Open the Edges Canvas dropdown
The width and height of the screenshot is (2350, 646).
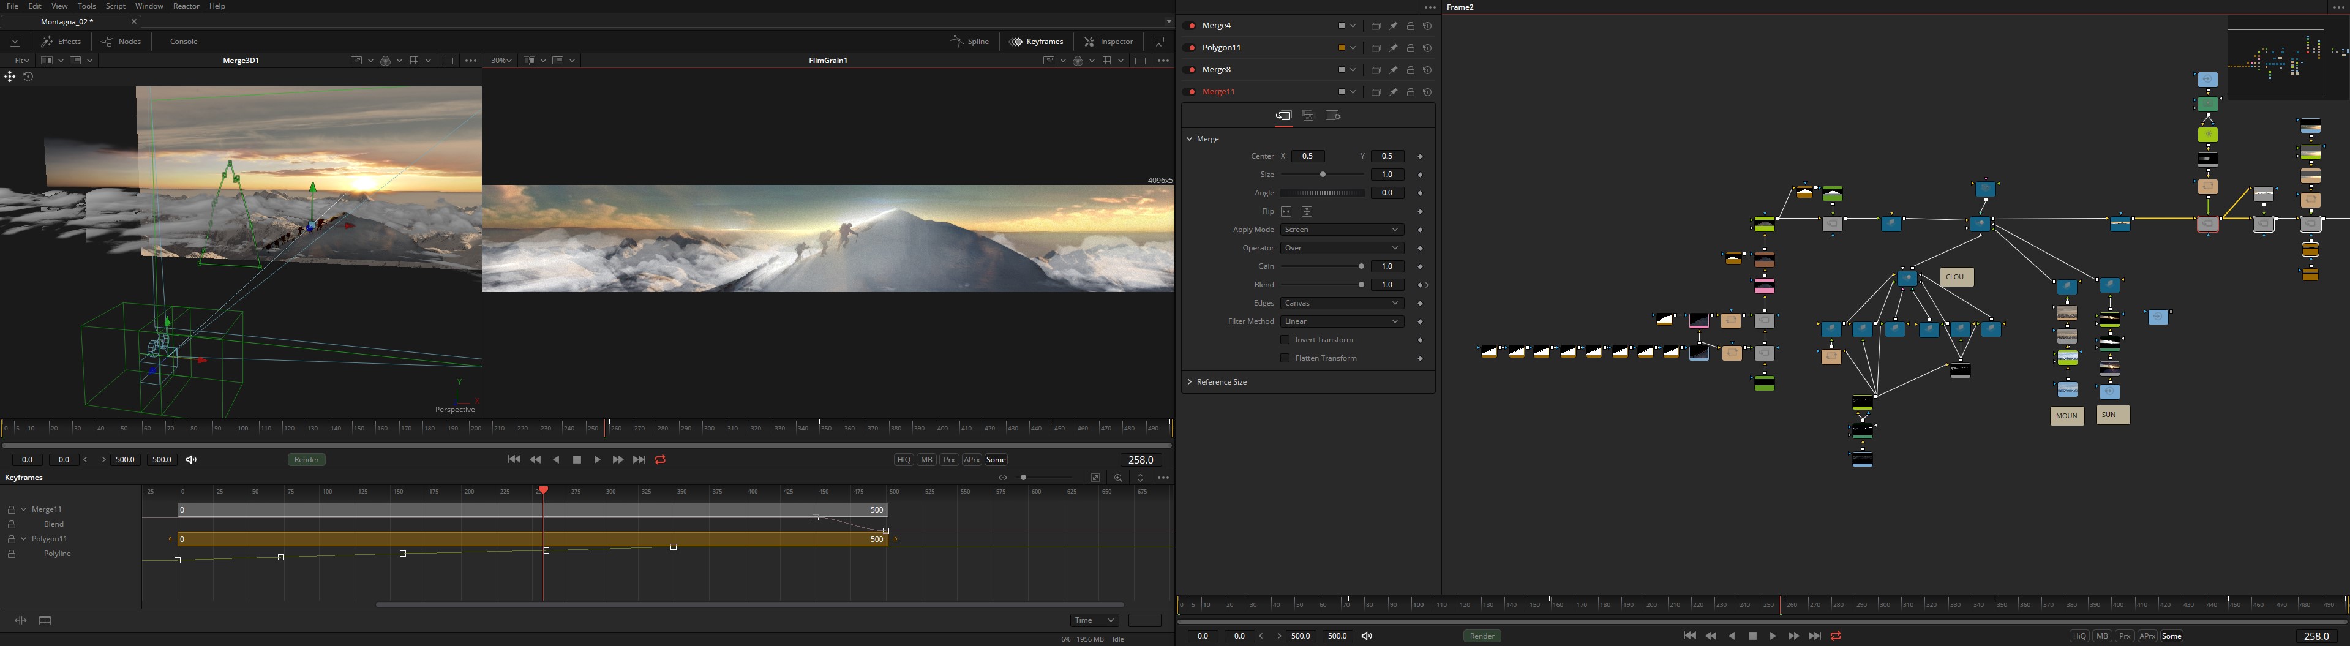click(1342, 303)
